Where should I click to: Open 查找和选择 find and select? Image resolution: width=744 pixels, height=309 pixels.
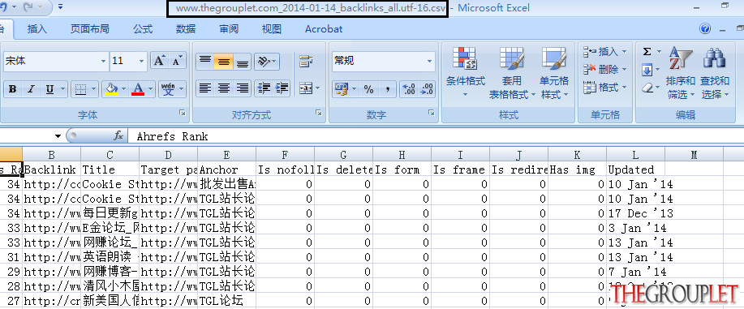pyautogui.click(x=715, y=73)
